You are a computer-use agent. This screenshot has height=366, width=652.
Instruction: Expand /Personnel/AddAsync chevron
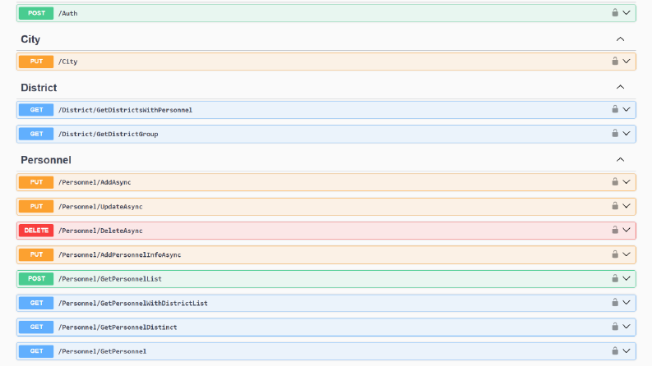627,181
